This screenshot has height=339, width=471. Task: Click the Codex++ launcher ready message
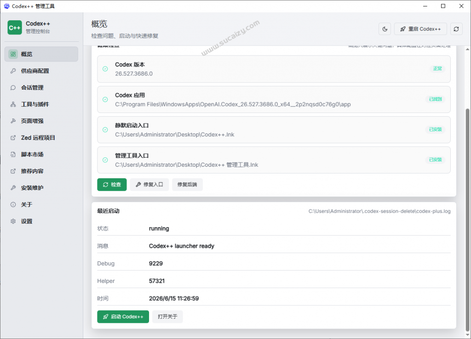181,246
